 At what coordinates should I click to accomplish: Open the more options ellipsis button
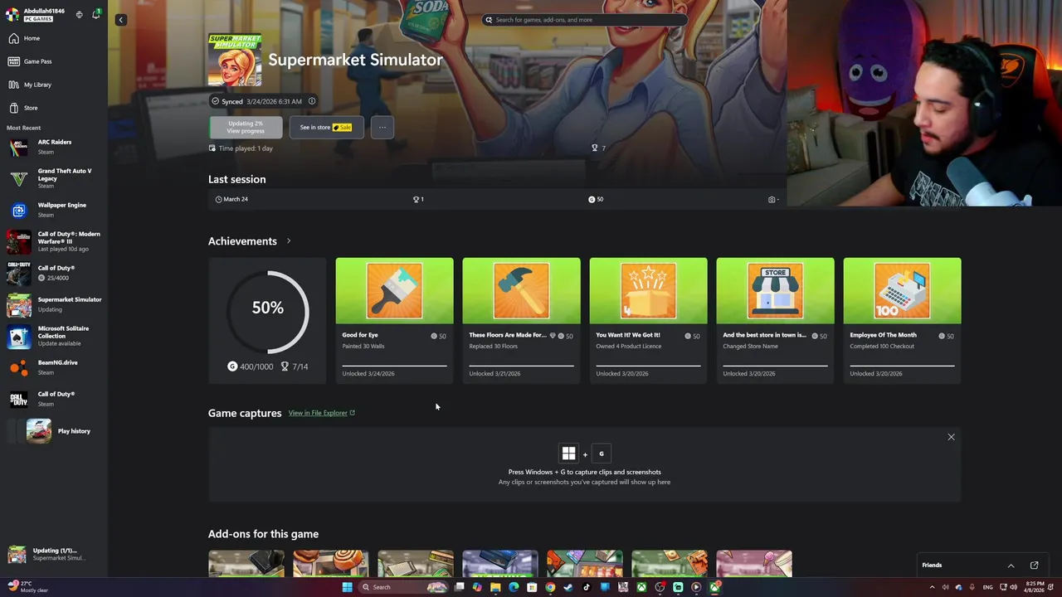click(382, 127)
